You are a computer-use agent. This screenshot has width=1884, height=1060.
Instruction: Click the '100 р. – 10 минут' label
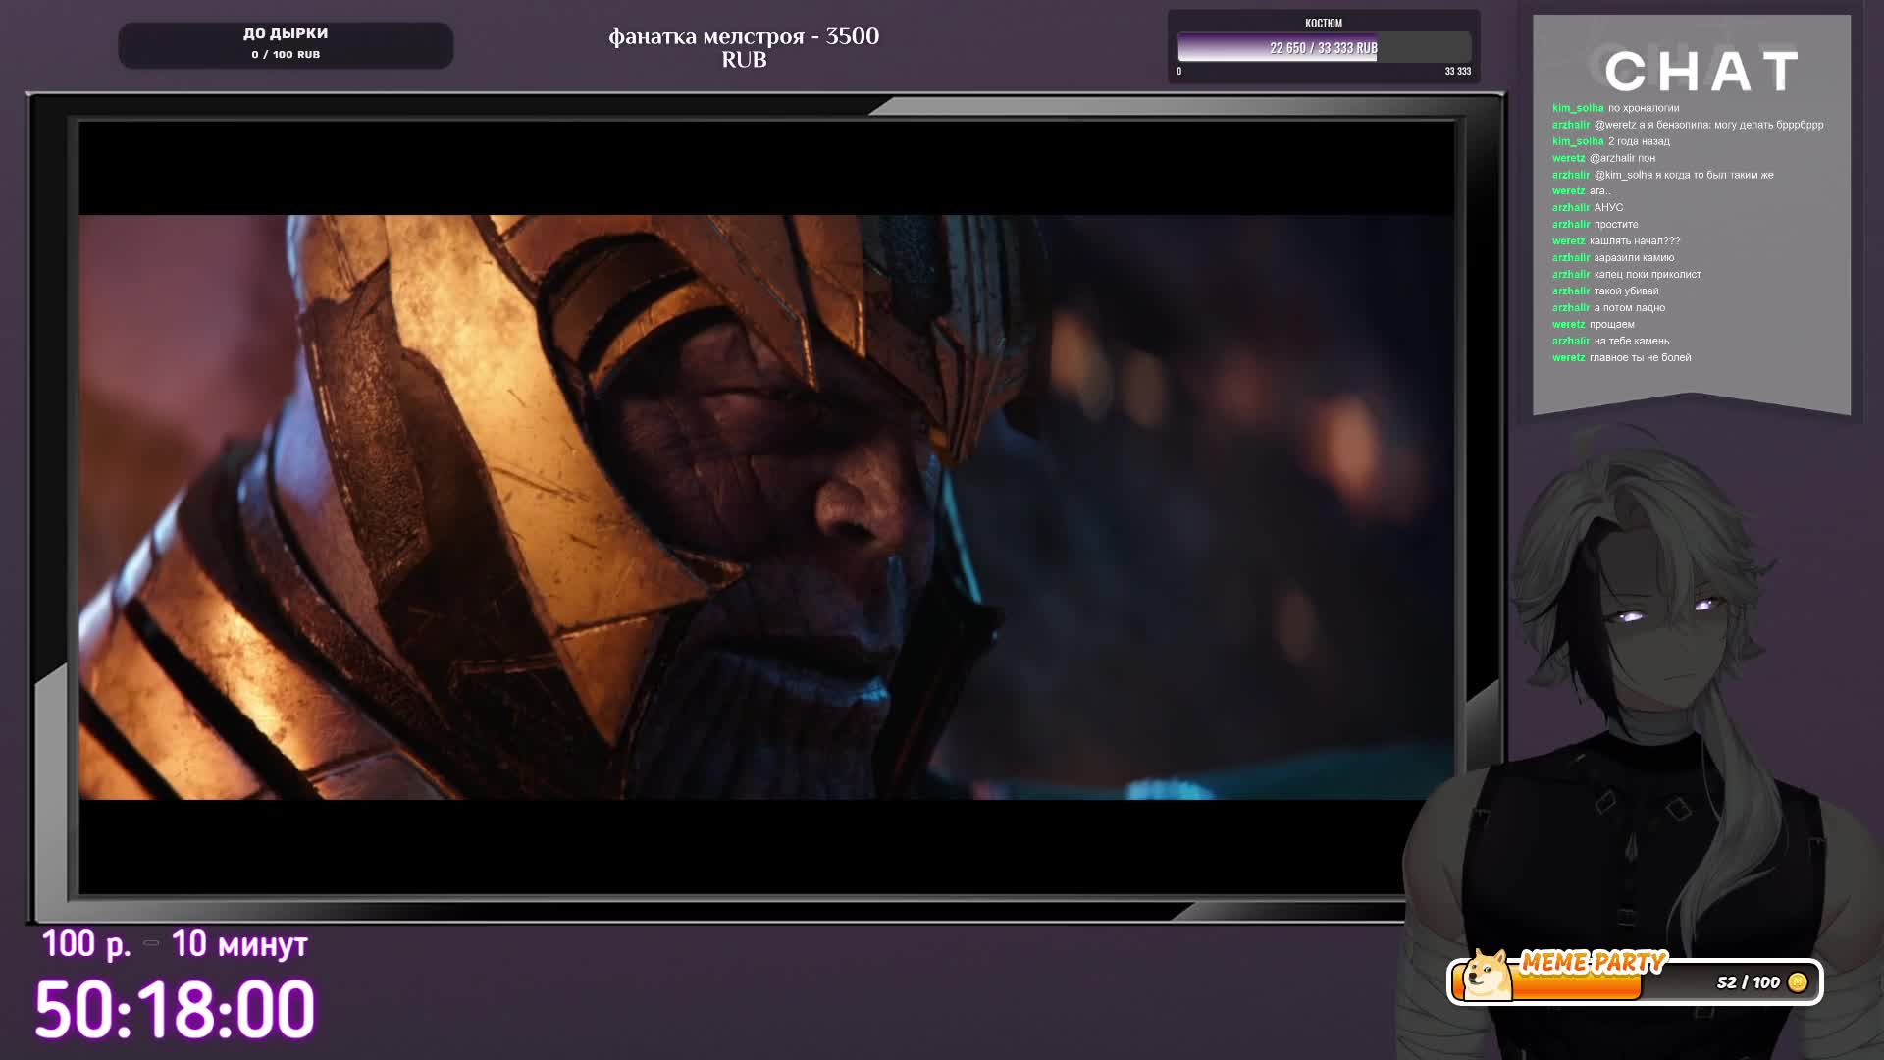click(175, 944)
